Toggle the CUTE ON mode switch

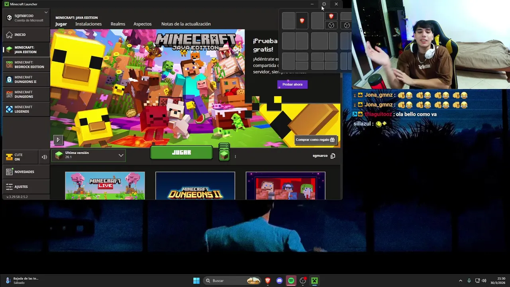(x=20, y=157)
